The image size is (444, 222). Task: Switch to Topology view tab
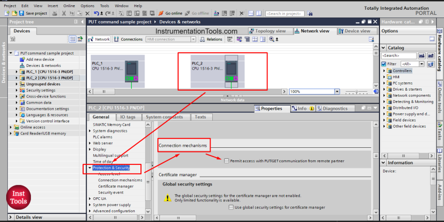point(271,31)
